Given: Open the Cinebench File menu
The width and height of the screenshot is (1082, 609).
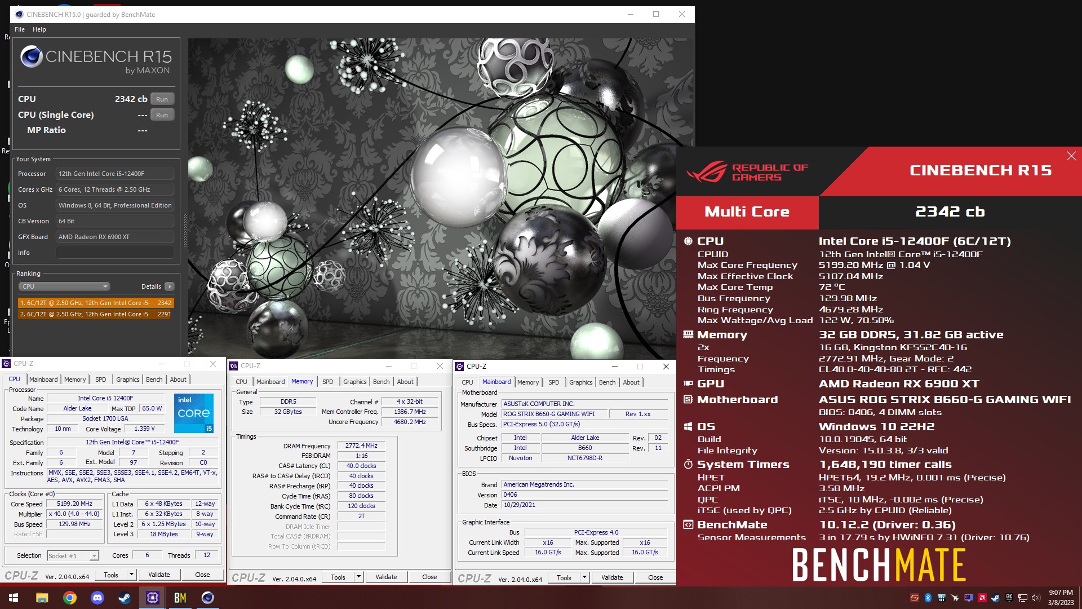Looking at the screenshot, I should click(20, 29).
